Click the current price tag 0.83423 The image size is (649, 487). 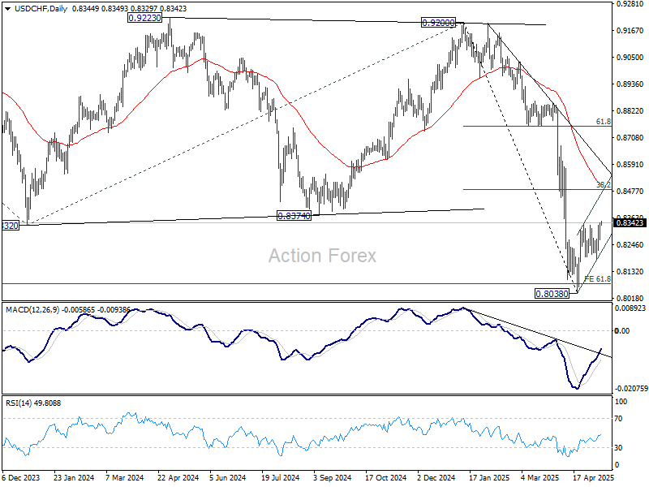(630, 222)
